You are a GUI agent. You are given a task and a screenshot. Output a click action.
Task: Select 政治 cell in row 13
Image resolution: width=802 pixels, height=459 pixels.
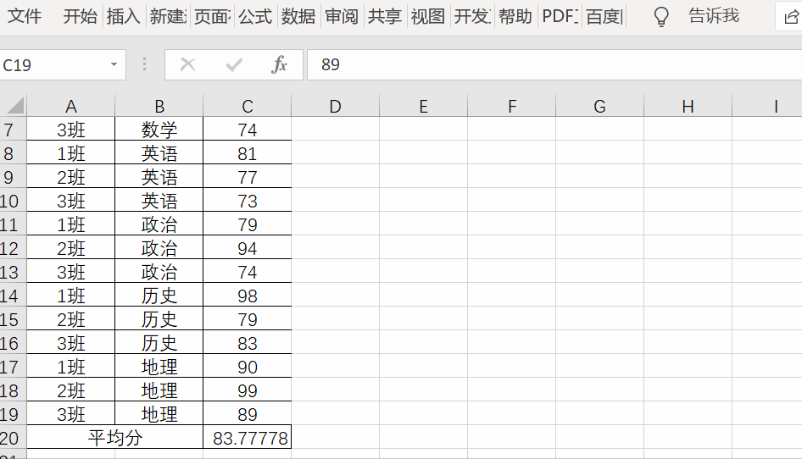click(159, 272)
